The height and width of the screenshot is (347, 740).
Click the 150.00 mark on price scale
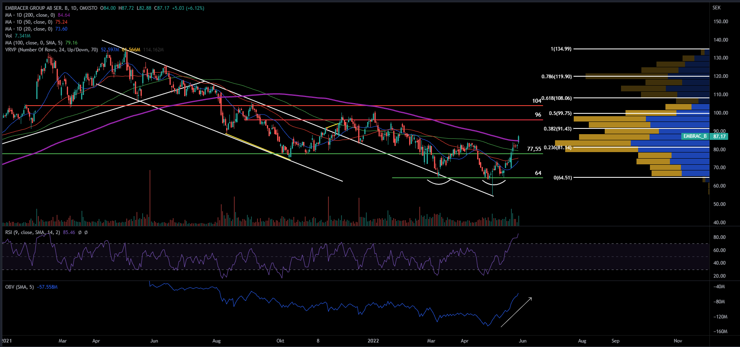click(720, 22)
